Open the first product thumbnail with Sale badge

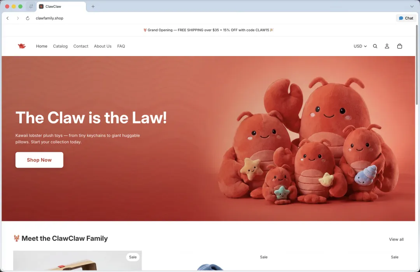tap(77, 260)
